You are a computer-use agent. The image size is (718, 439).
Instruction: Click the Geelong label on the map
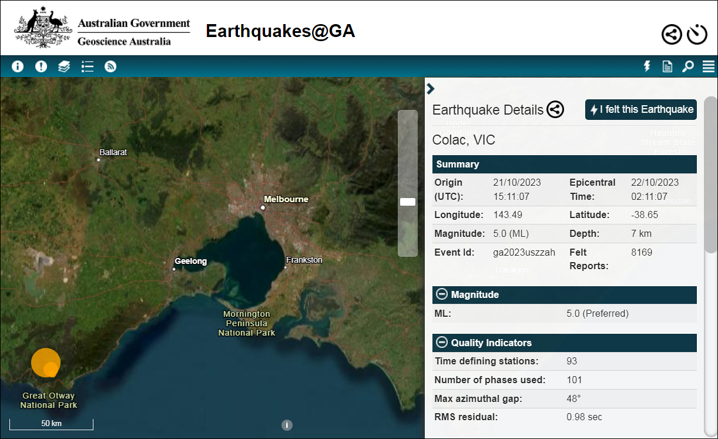pyautogui.click(x=190, y=261)
